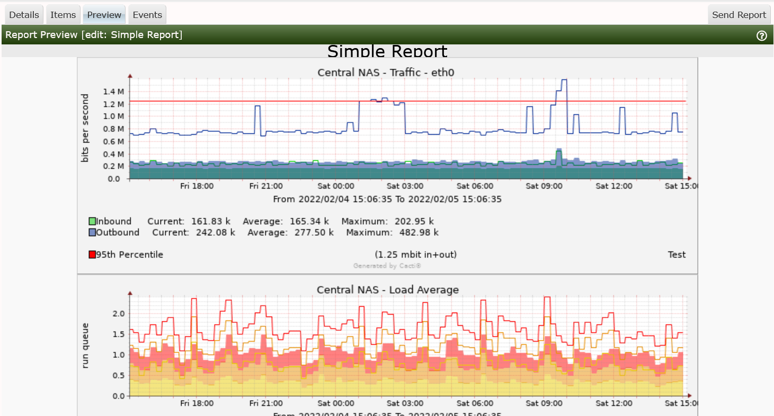Click the red 95th Percentile legend swatch
774x416 pixels.
(92, 255)
